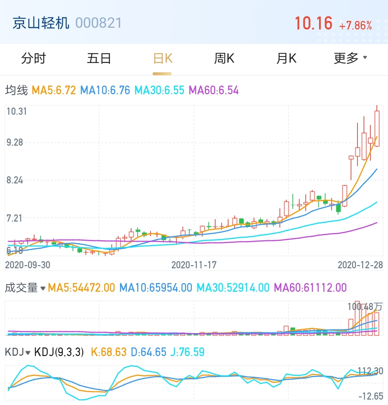Click the 7.21 price axis label
This screenshot has height=405, width=388.
[x=15, y=219]
